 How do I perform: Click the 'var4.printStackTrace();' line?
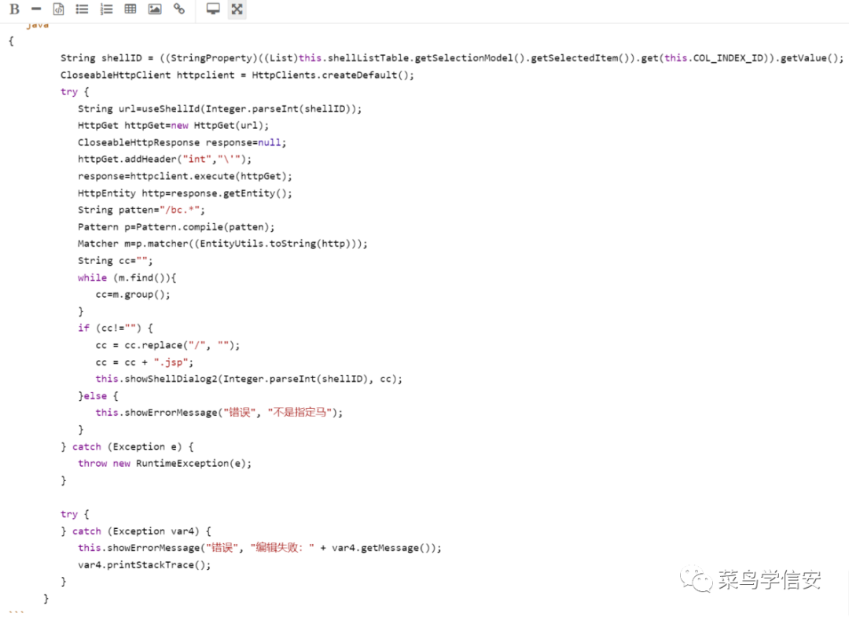[x=144, y=565]
